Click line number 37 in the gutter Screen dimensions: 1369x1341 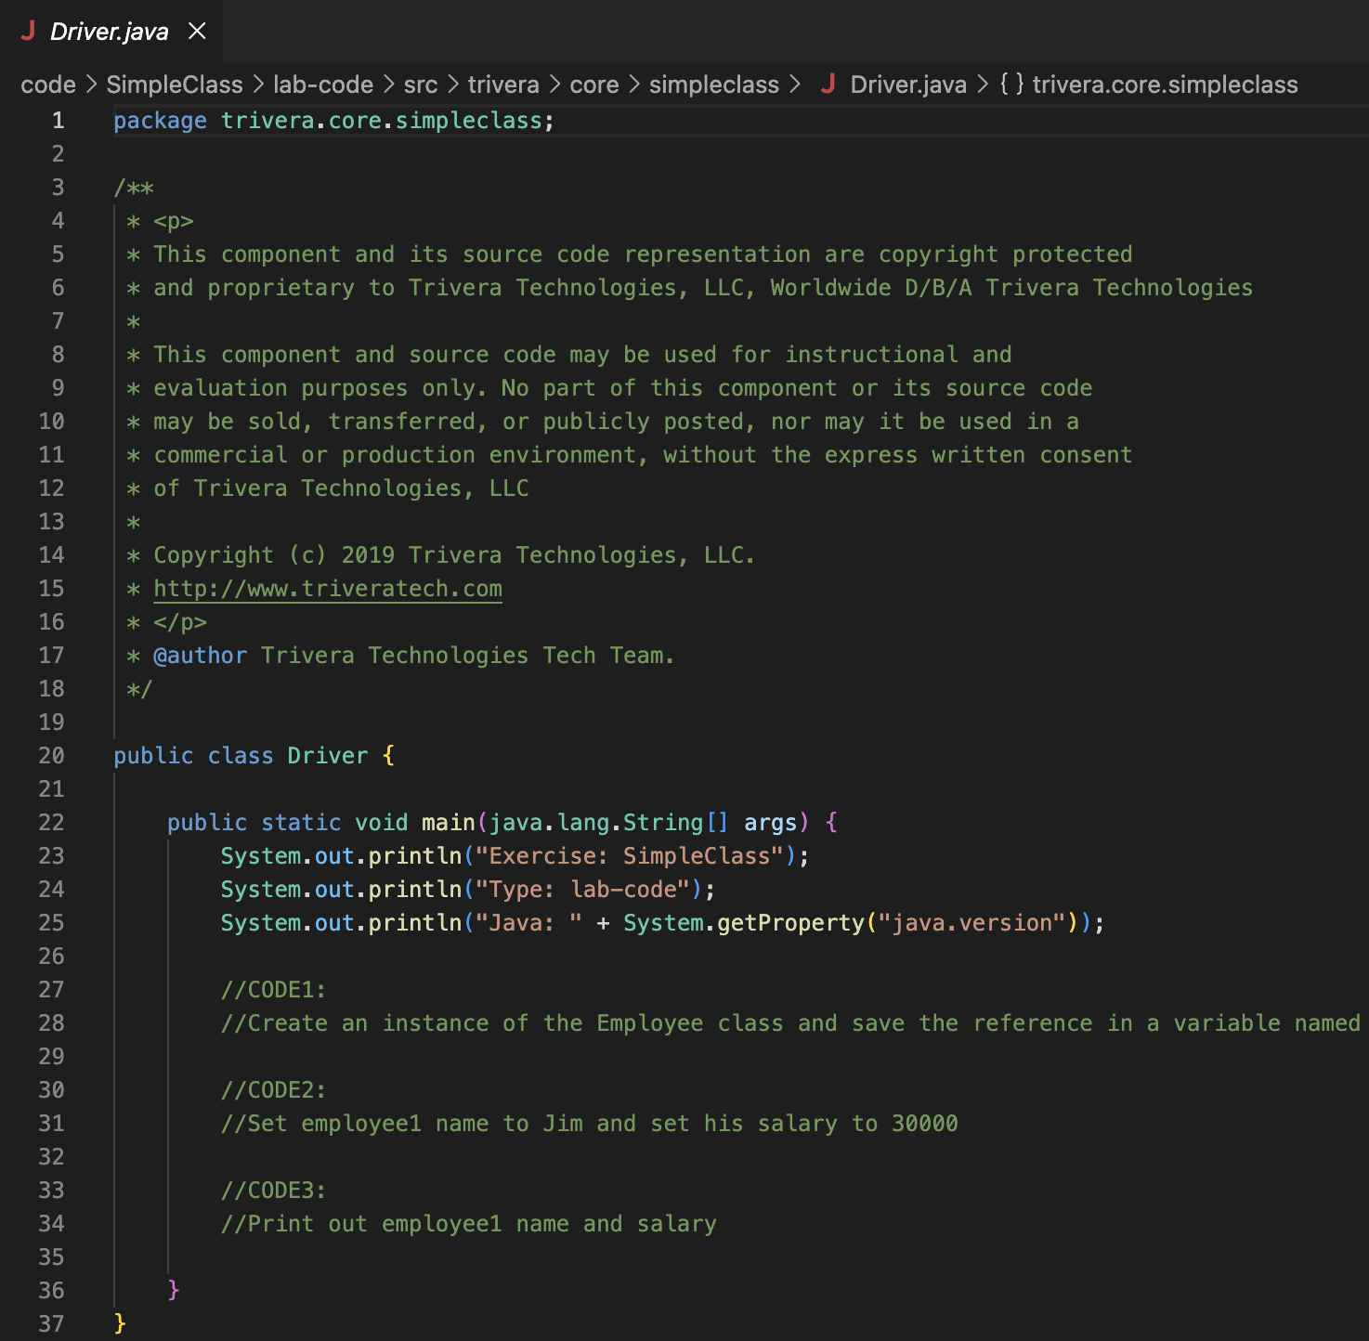pyautogui.click(x=51, y=1324)
